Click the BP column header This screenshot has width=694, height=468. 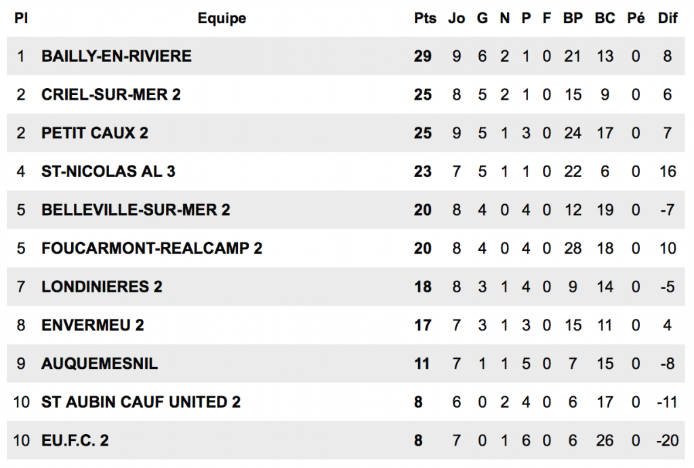point(573,18)
